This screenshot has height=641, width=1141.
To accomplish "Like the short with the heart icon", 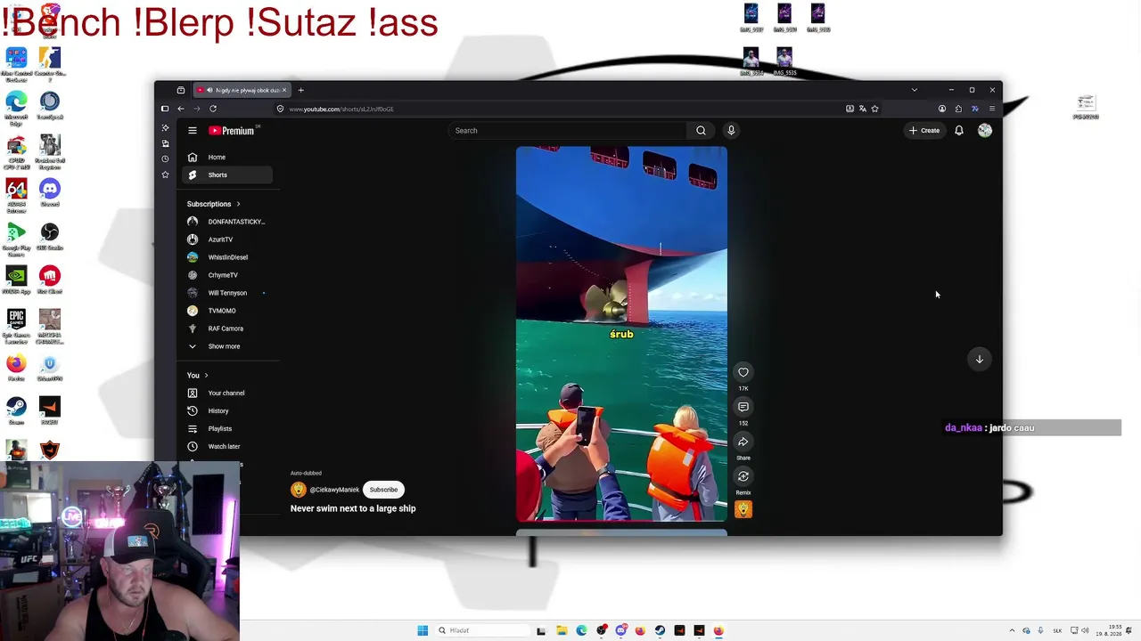I will click(743, 372).
